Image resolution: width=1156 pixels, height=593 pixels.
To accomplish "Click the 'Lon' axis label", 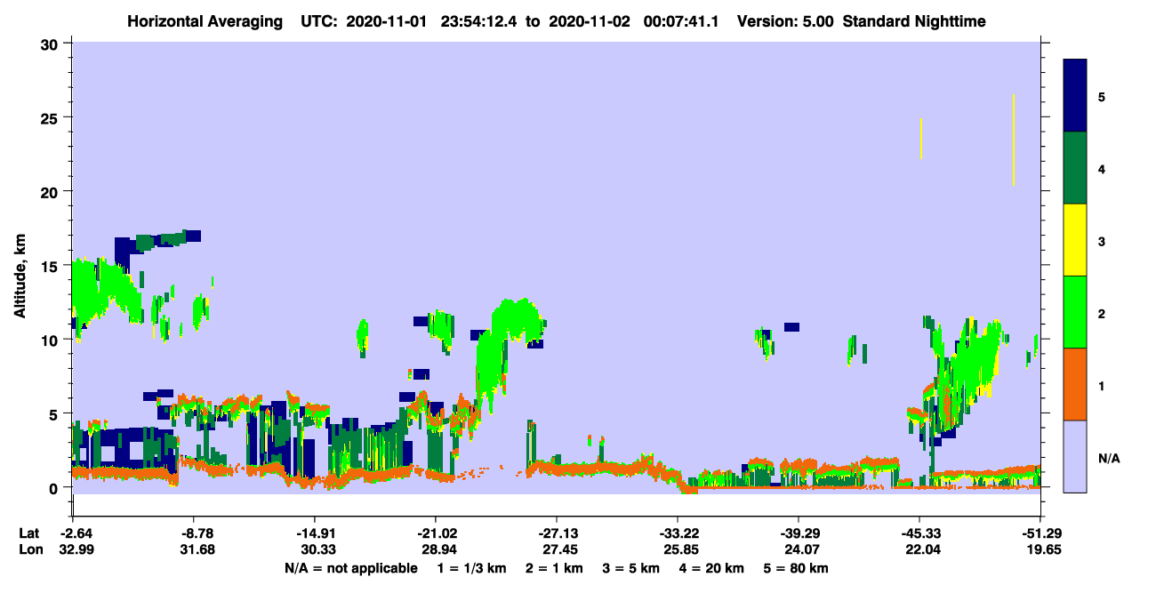I will tap(29, 549).
